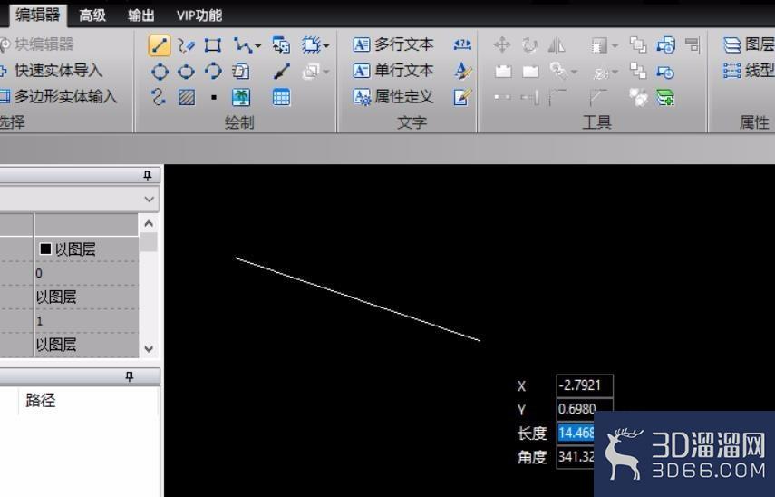
Task: Select the Point drawing tool
Action: (214, 98)
